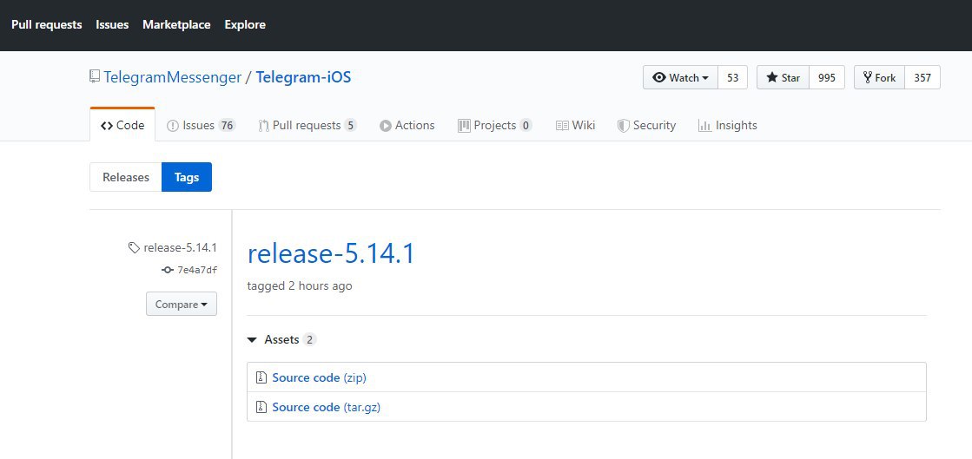The width and height of the screenshot is (972, 459).
Task: Open the Pull requests tab with 5
Action: 307,126
